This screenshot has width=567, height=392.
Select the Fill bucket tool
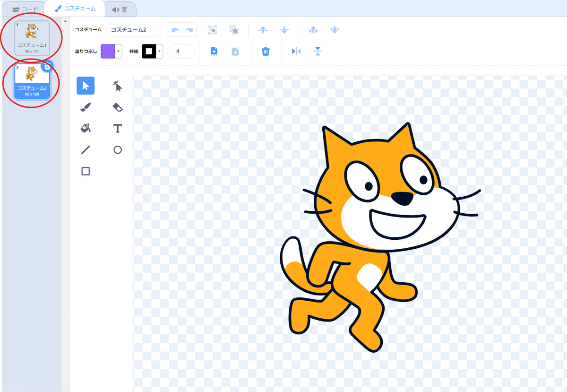86,129
